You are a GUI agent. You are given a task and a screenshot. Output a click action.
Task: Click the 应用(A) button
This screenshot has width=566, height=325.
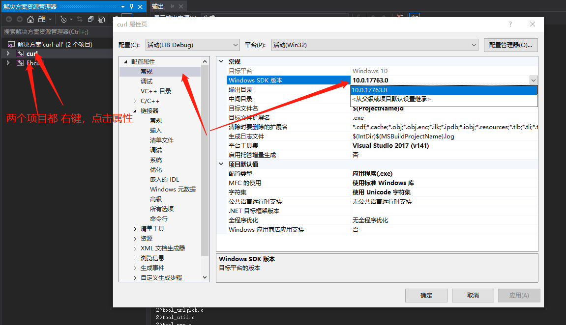519,296
